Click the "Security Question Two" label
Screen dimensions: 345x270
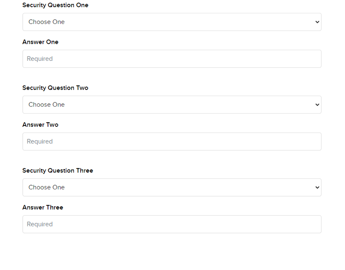55,88
